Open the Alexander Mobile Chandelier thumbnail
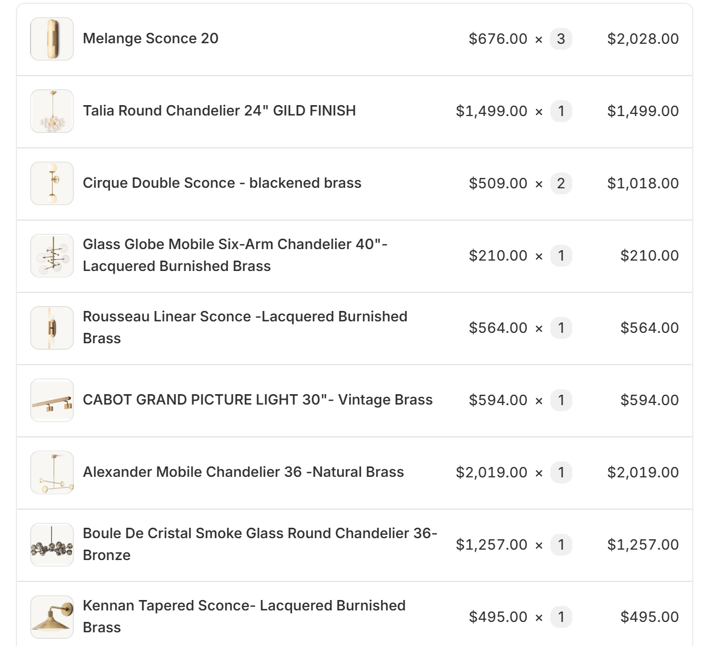Image resolution: width=707 pixels, height=646 pixels. [52, 472]
